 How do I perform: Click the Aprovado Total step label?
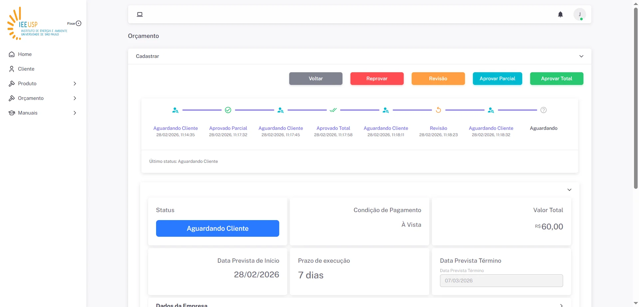333,128
